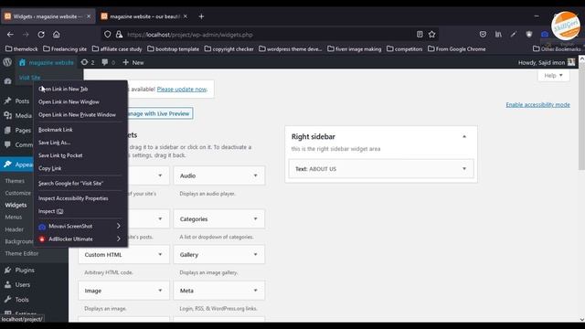Open the competitors bookmarks folder
585x329 pixels.
point(405,48)
